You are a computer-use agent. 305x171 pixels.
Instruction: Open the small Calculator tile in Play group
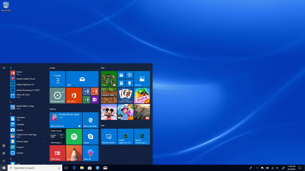(121, 83)
